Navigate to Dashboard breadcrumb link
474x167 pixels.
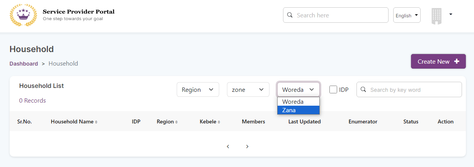[x=24, y=64]
